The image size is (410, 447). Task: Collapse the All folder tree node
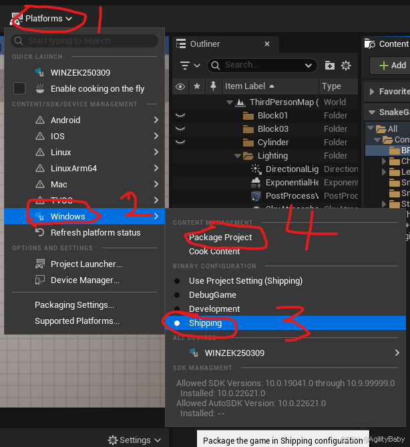coord(371,128)
